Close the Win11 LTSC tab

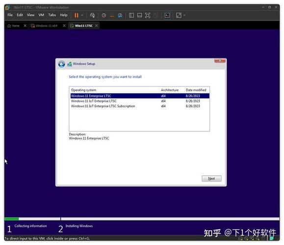click(x=97, y=25)
